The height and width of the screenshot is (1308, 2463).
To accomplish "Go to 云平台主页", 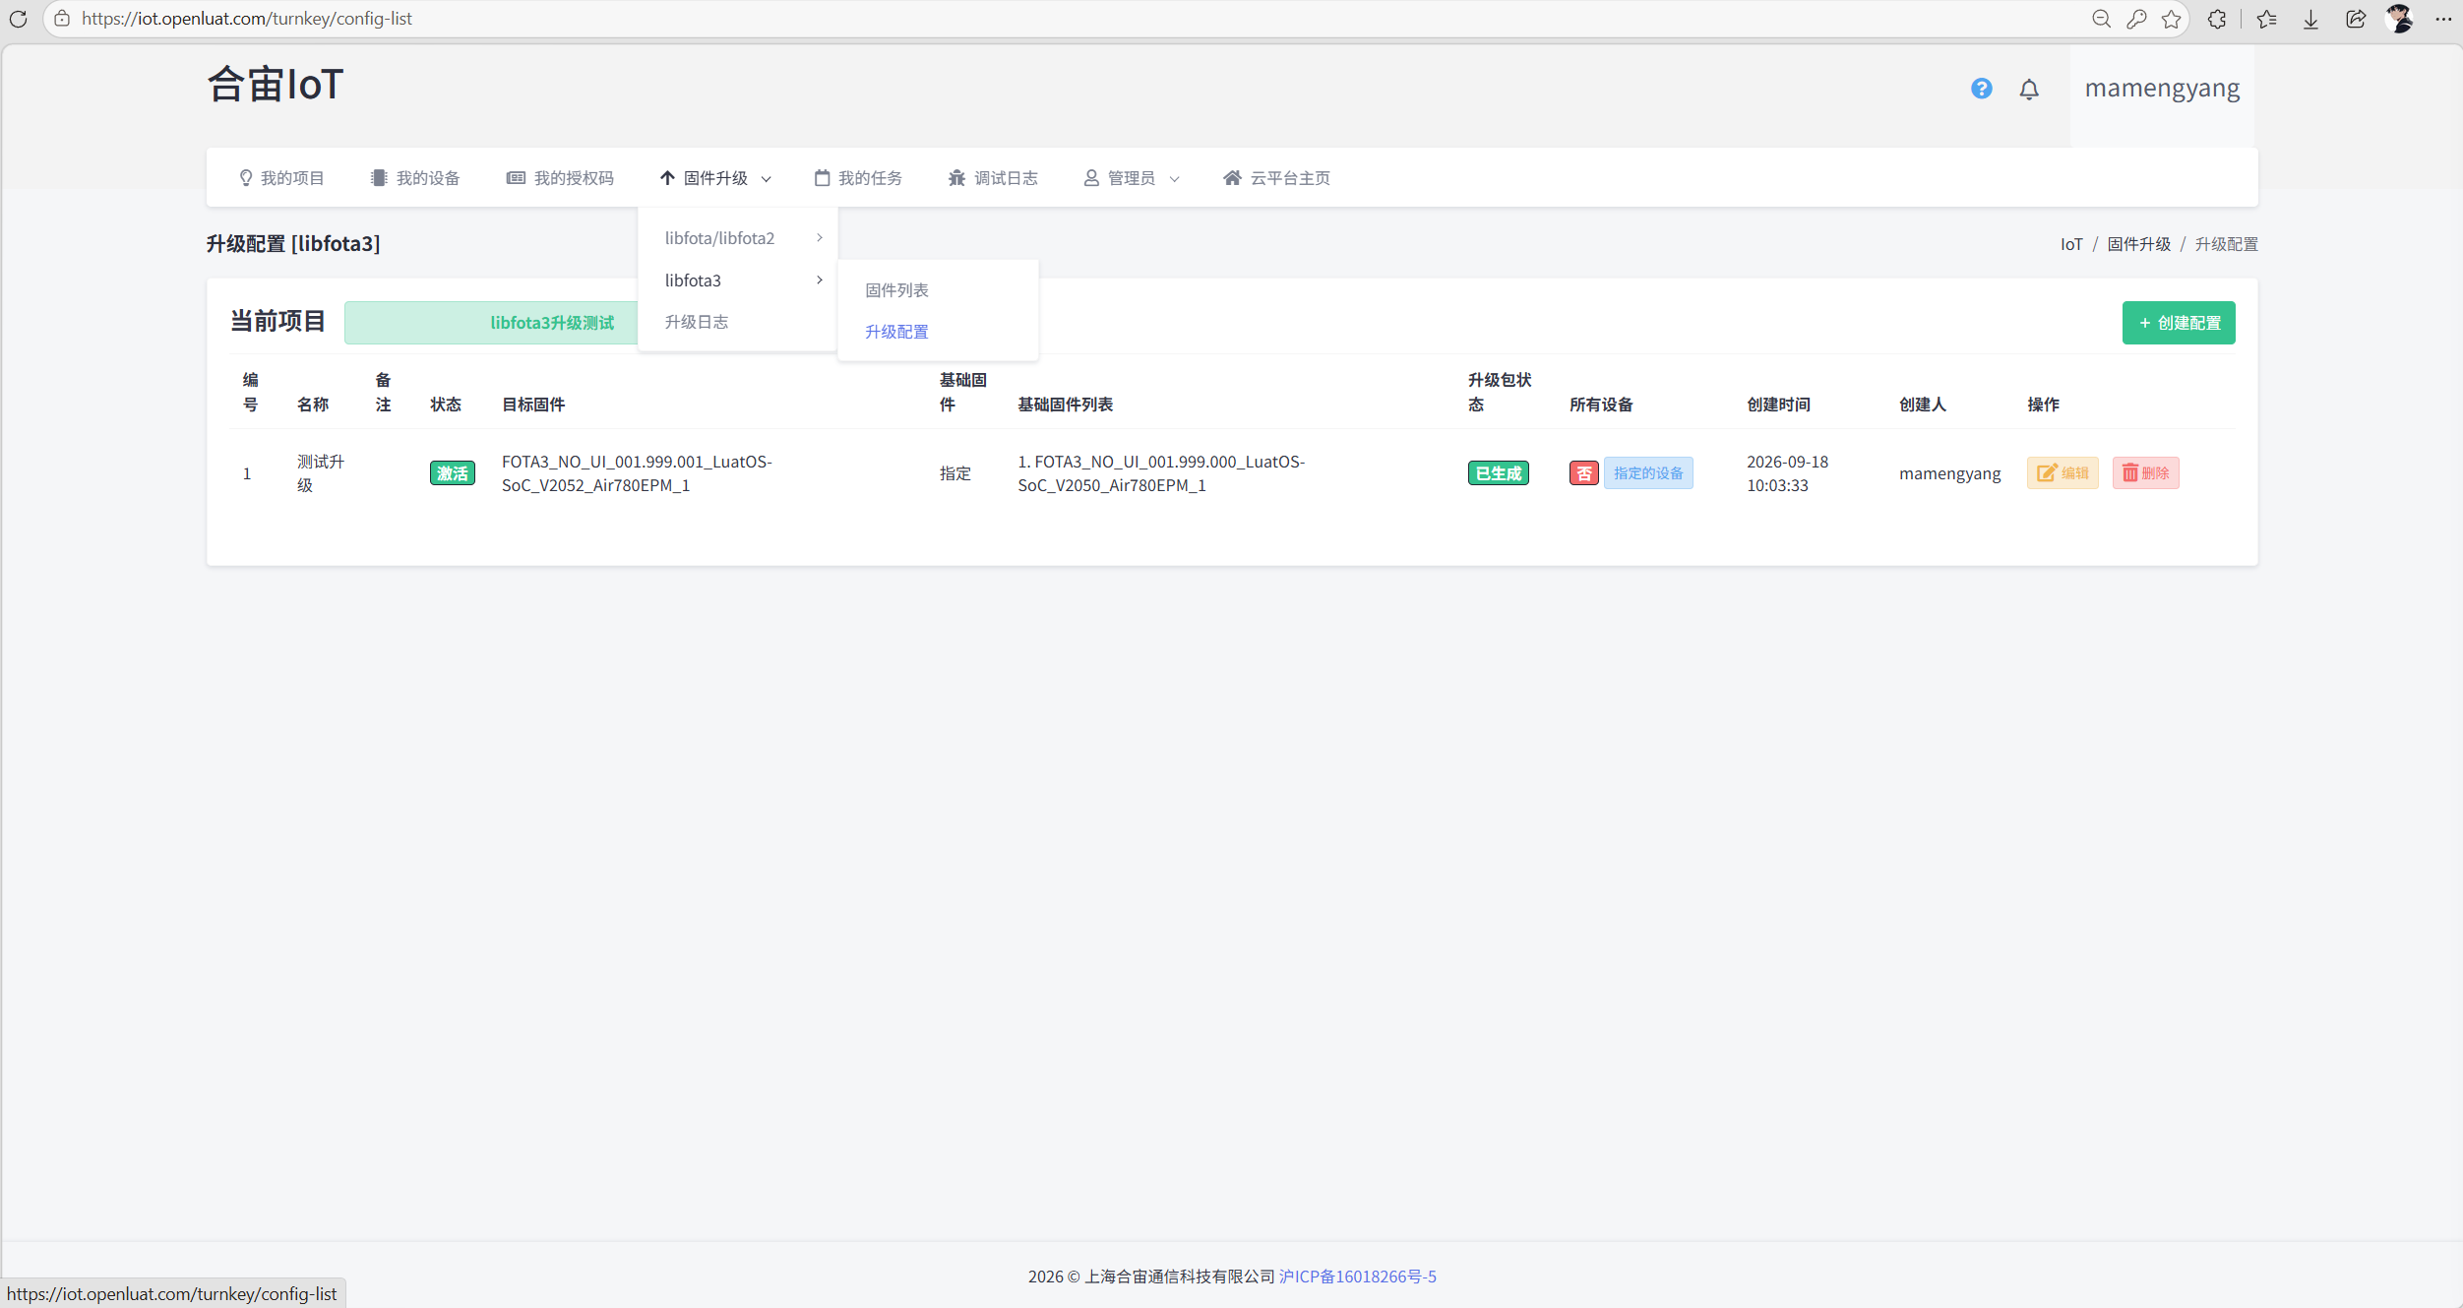I will 1276,178.
